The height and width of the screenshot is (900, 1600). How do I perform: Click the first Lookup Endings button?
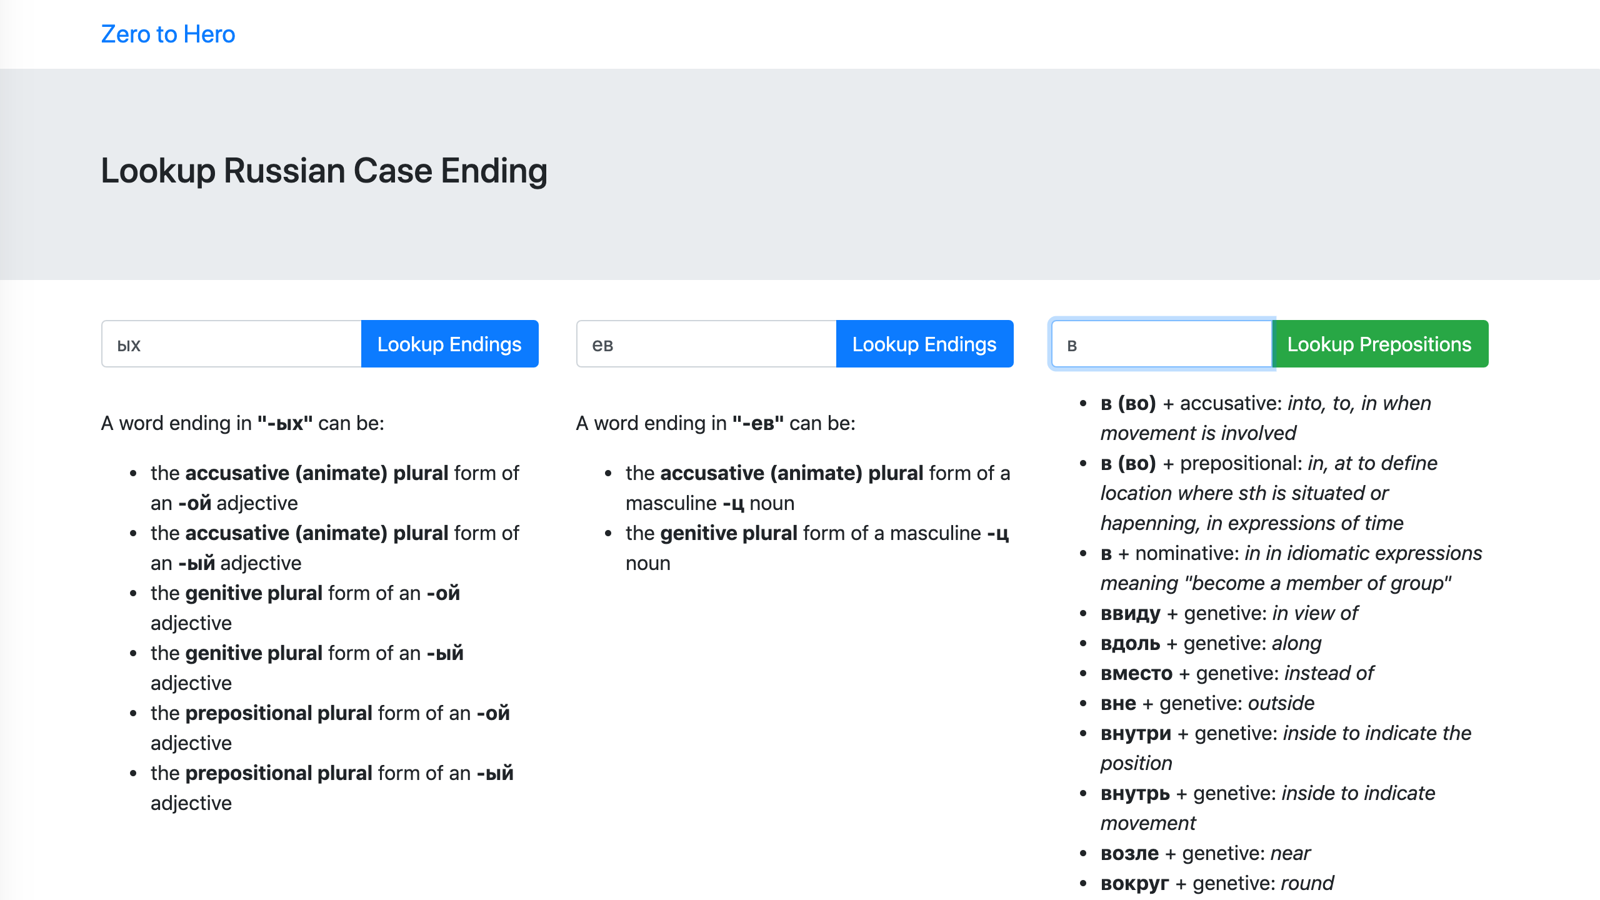(x=449, y=343)
